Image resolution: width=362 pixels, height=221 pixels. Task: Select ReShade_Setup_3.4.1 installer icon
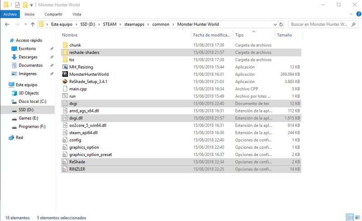(x=65, y=82)
